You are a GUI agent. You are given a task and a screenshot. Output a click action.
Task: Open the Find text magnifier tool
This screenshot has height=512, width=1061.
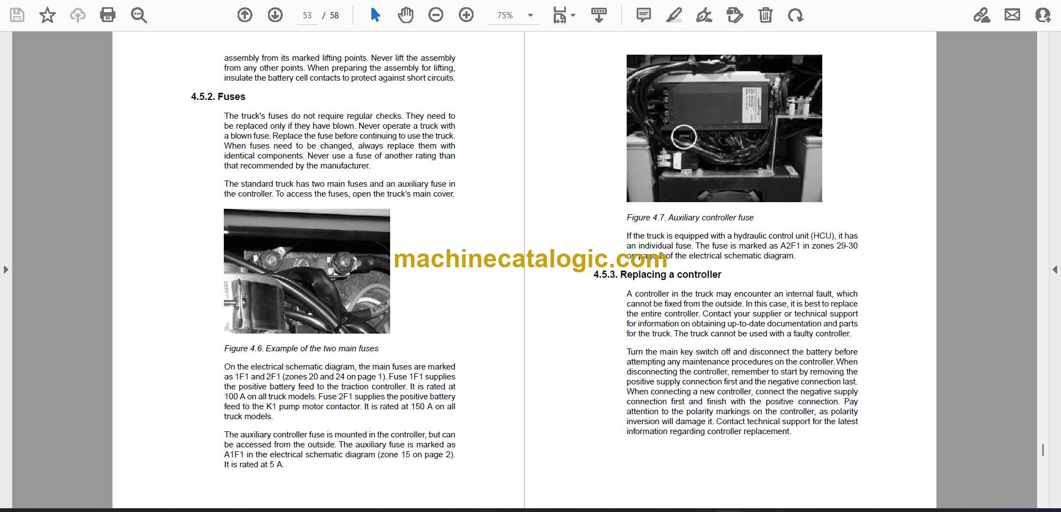pyautogui.click(x=139, y=15)
